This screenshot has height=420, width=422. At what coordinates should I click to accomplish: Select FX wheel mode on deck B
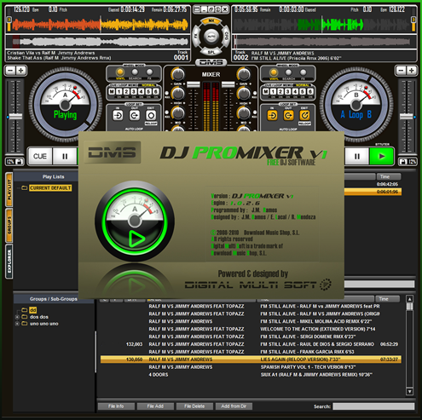pyautogui.click(x=303, y=72)
